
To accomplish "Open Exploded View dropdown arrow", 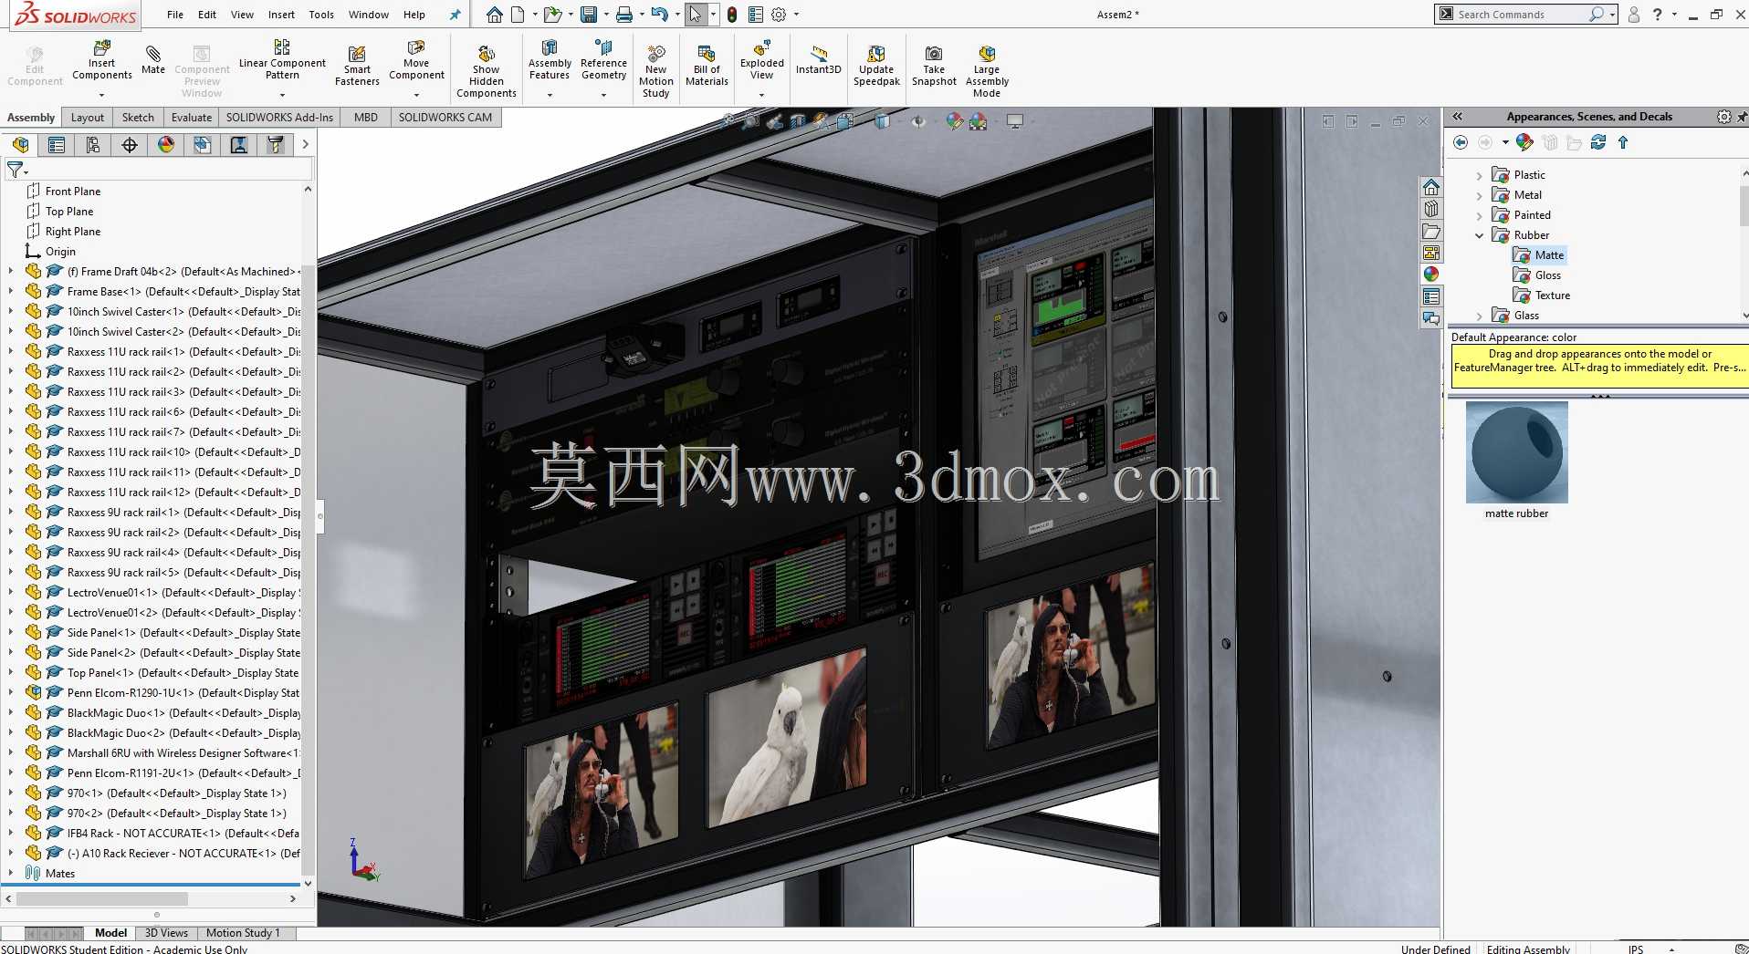I will (762, 94).
